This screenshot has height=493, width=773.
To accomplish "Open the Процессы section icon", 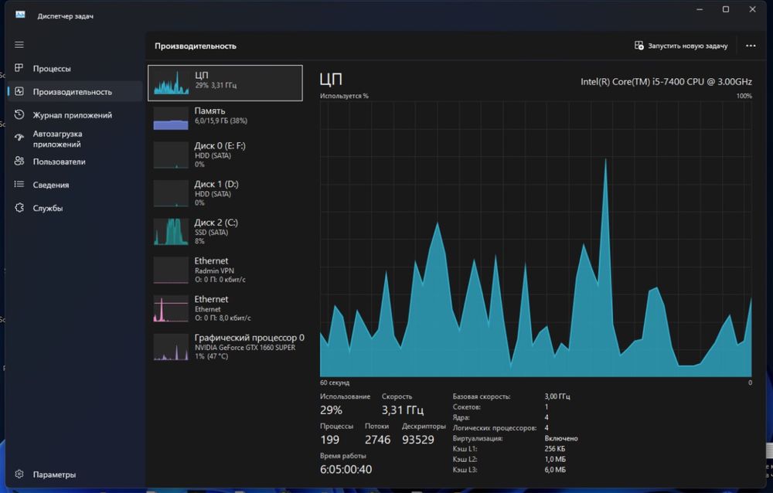I will [x=19, y=68].
